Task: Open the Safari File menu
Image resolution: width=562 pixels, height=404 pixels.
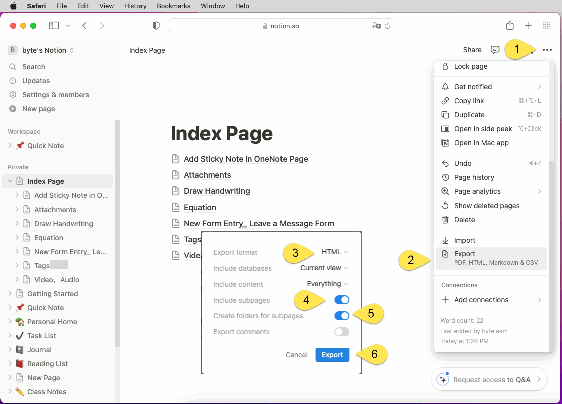Action: click(x=61, y=6)
